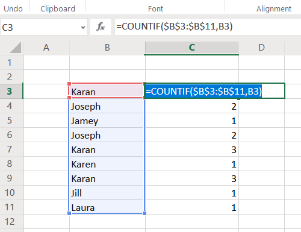Select column D header
Screen dimensions: 301x232
[261, 48]
